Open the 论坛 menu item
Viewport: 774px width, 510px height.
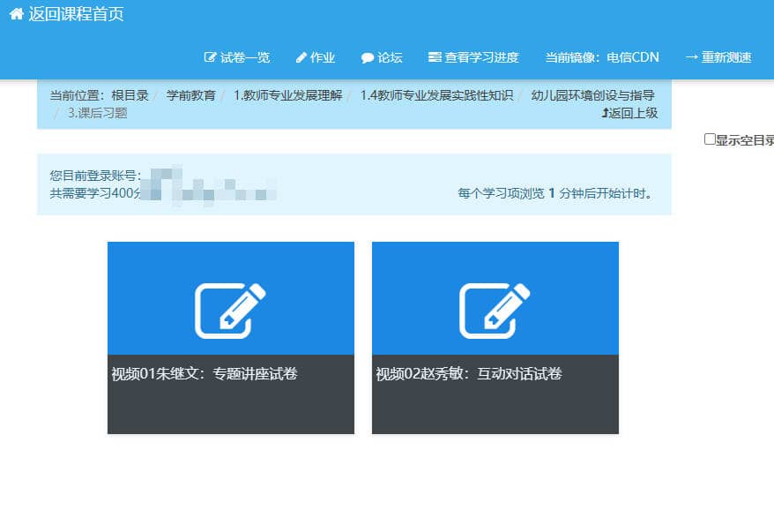coord(390,58)
